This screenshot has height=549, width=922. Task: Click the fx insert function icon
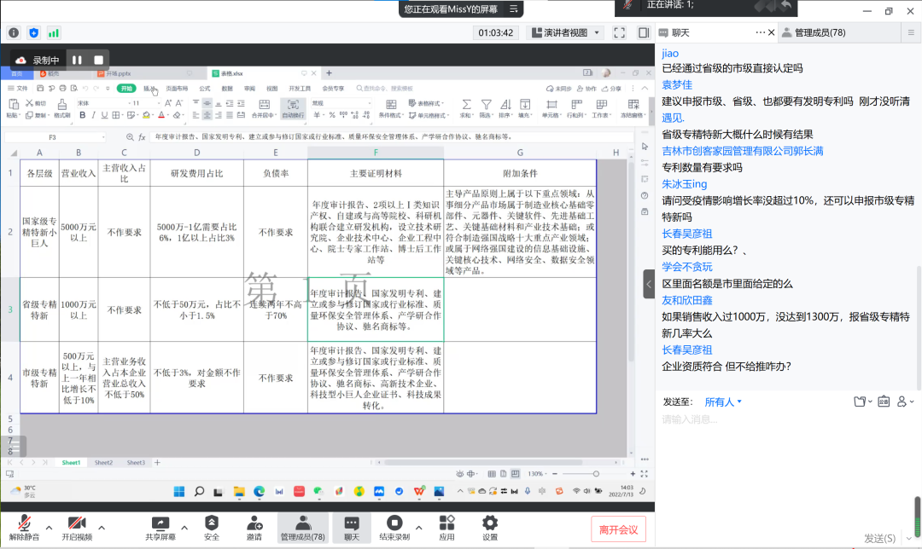(x=142, y=136)
